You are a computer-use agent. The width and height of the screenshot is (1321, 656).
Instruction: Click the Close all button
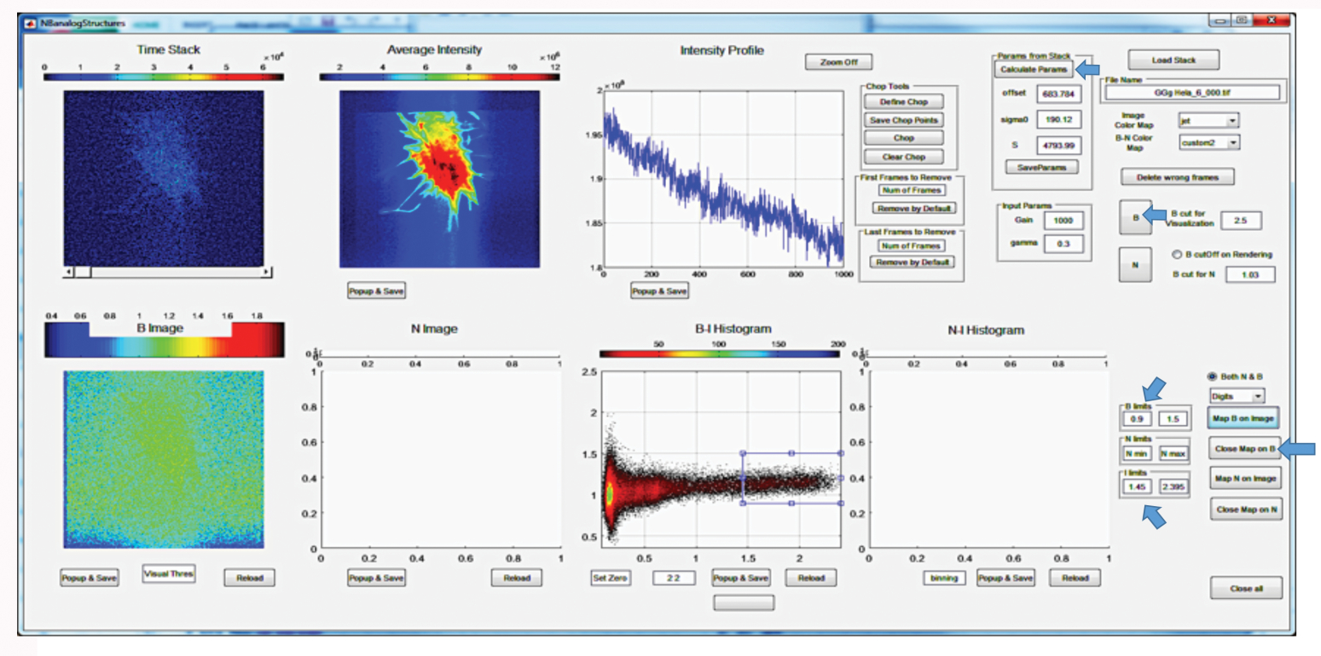coord(1245,588)
